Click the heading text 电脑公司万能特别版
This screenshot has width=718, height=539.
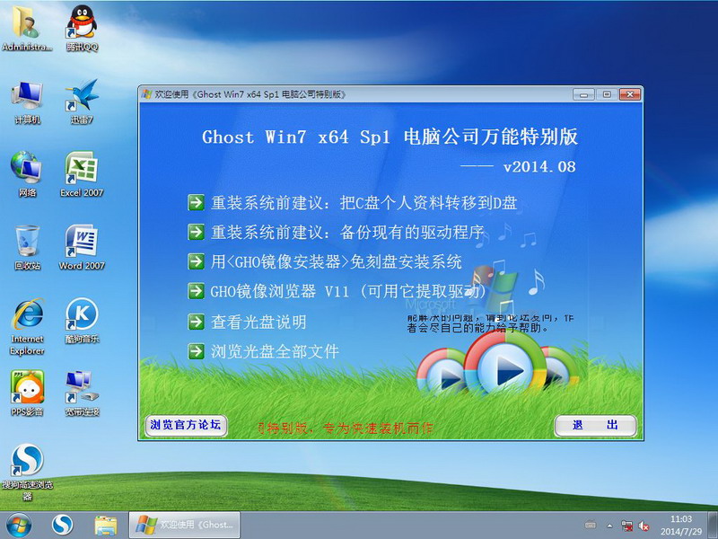[490, 137]
